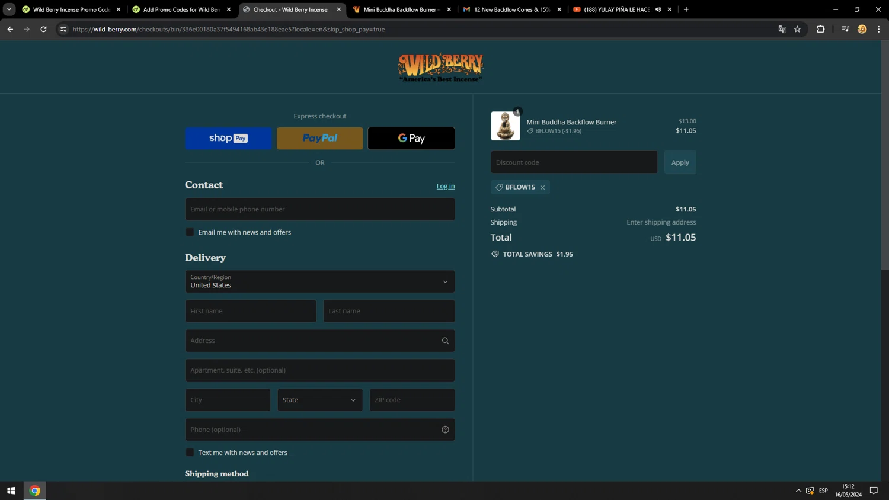Click the page vertical scrollbar

point(884,155)
